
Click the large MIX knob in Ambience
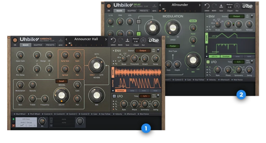[x=97, y=95]
